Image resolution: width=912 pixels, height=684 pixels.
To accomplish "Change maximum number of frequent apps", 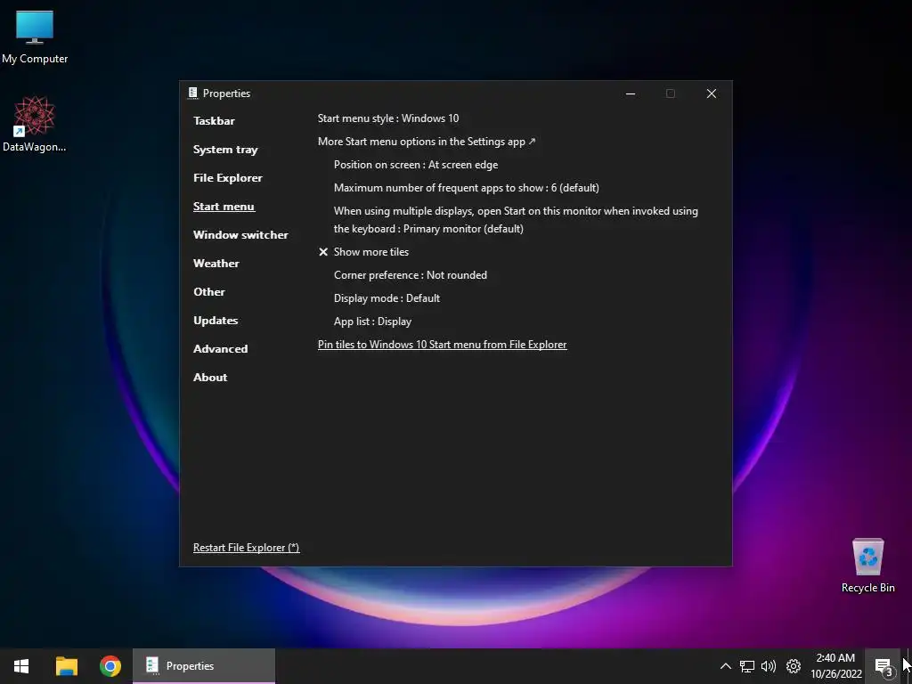I will pos(466,189).
